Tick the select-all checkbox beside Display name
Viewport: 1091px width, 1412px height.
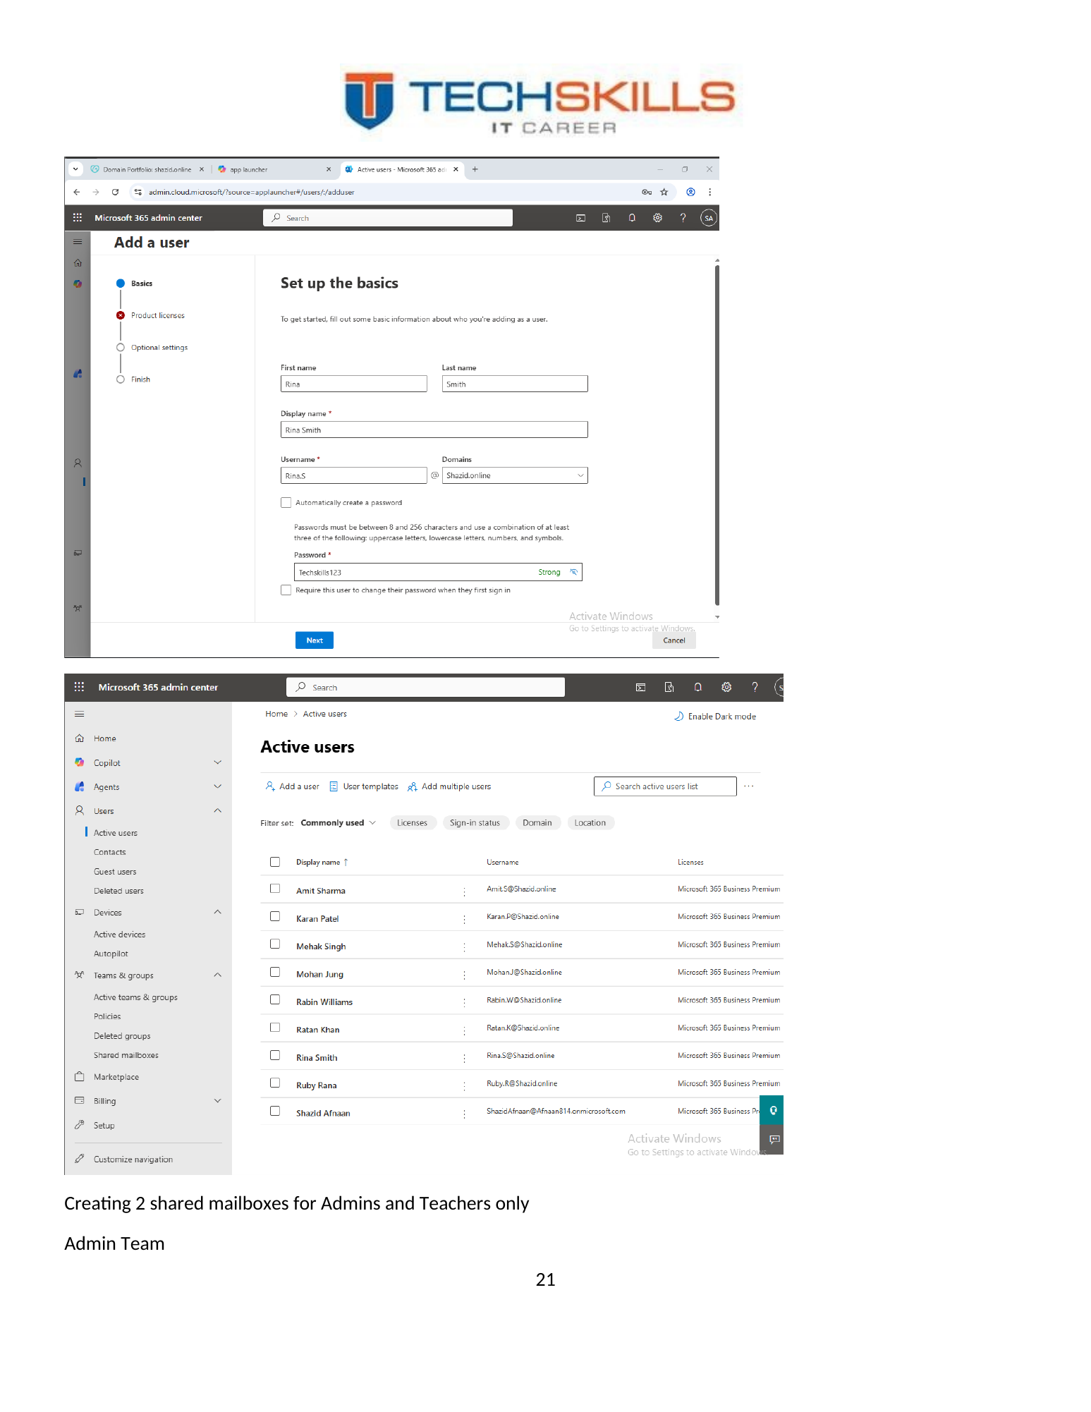(x=275, y=862)
